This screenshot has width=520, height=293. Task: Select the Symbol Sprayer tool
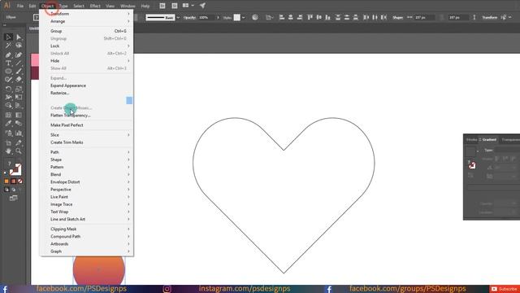(x=8, y=133)
